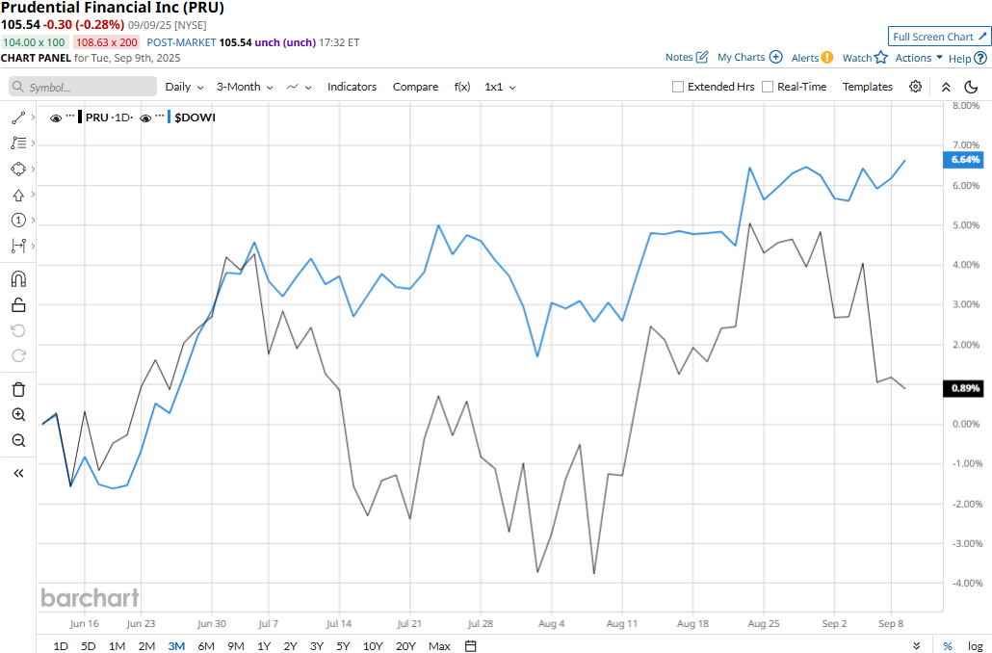Screen dimensions: 992x653
Task: Select the numbered label tool
Action: (x=18, y=221)
